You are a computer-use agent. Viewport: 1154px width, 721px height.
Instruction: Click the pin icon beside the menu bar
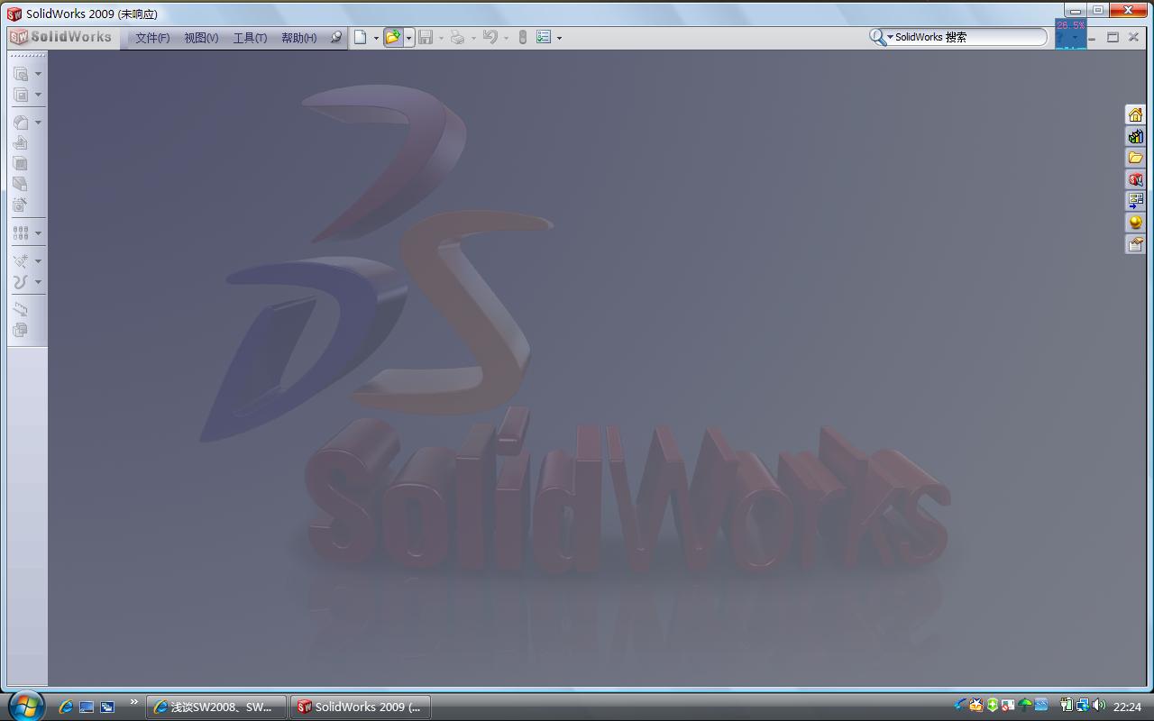coord(336,37)
